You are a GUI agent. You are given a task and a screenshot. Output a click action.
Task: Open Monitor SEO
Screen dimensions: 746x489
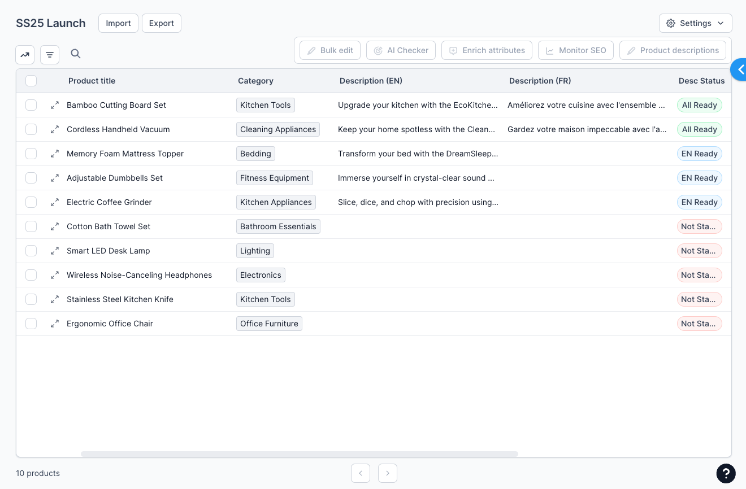click(576, 50)
